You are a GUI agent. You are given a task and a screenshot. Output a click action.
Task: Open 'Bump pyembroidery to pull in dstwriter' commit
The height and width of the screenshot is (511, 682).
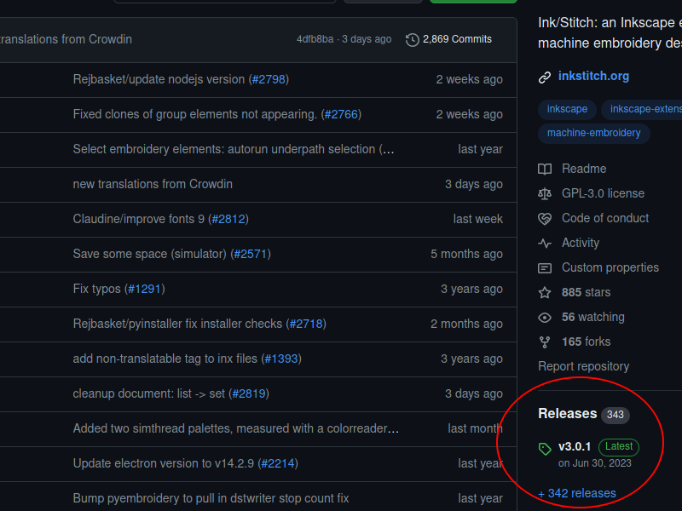[211, 498]
